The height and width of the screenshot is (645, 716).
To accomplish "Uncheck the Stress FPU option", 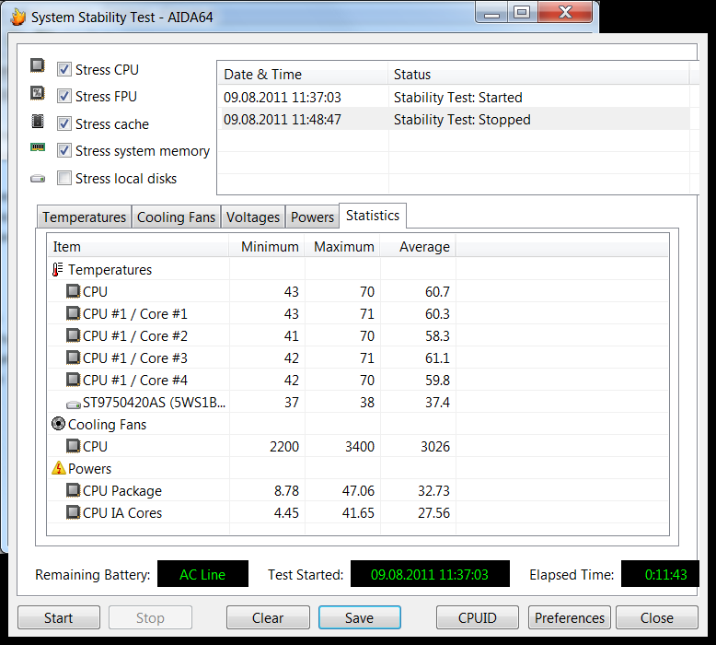I will 64,96.
